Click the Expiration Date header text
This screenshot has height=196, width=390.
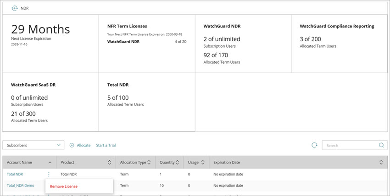click(x=227, y=163)
